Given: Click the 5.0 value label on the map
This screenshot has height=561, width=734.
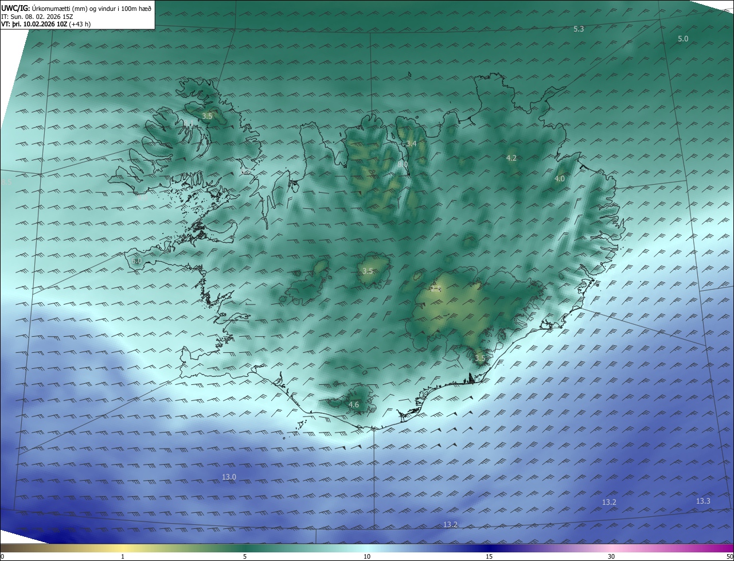Looking at the screenshot, I should coord(683,38).
